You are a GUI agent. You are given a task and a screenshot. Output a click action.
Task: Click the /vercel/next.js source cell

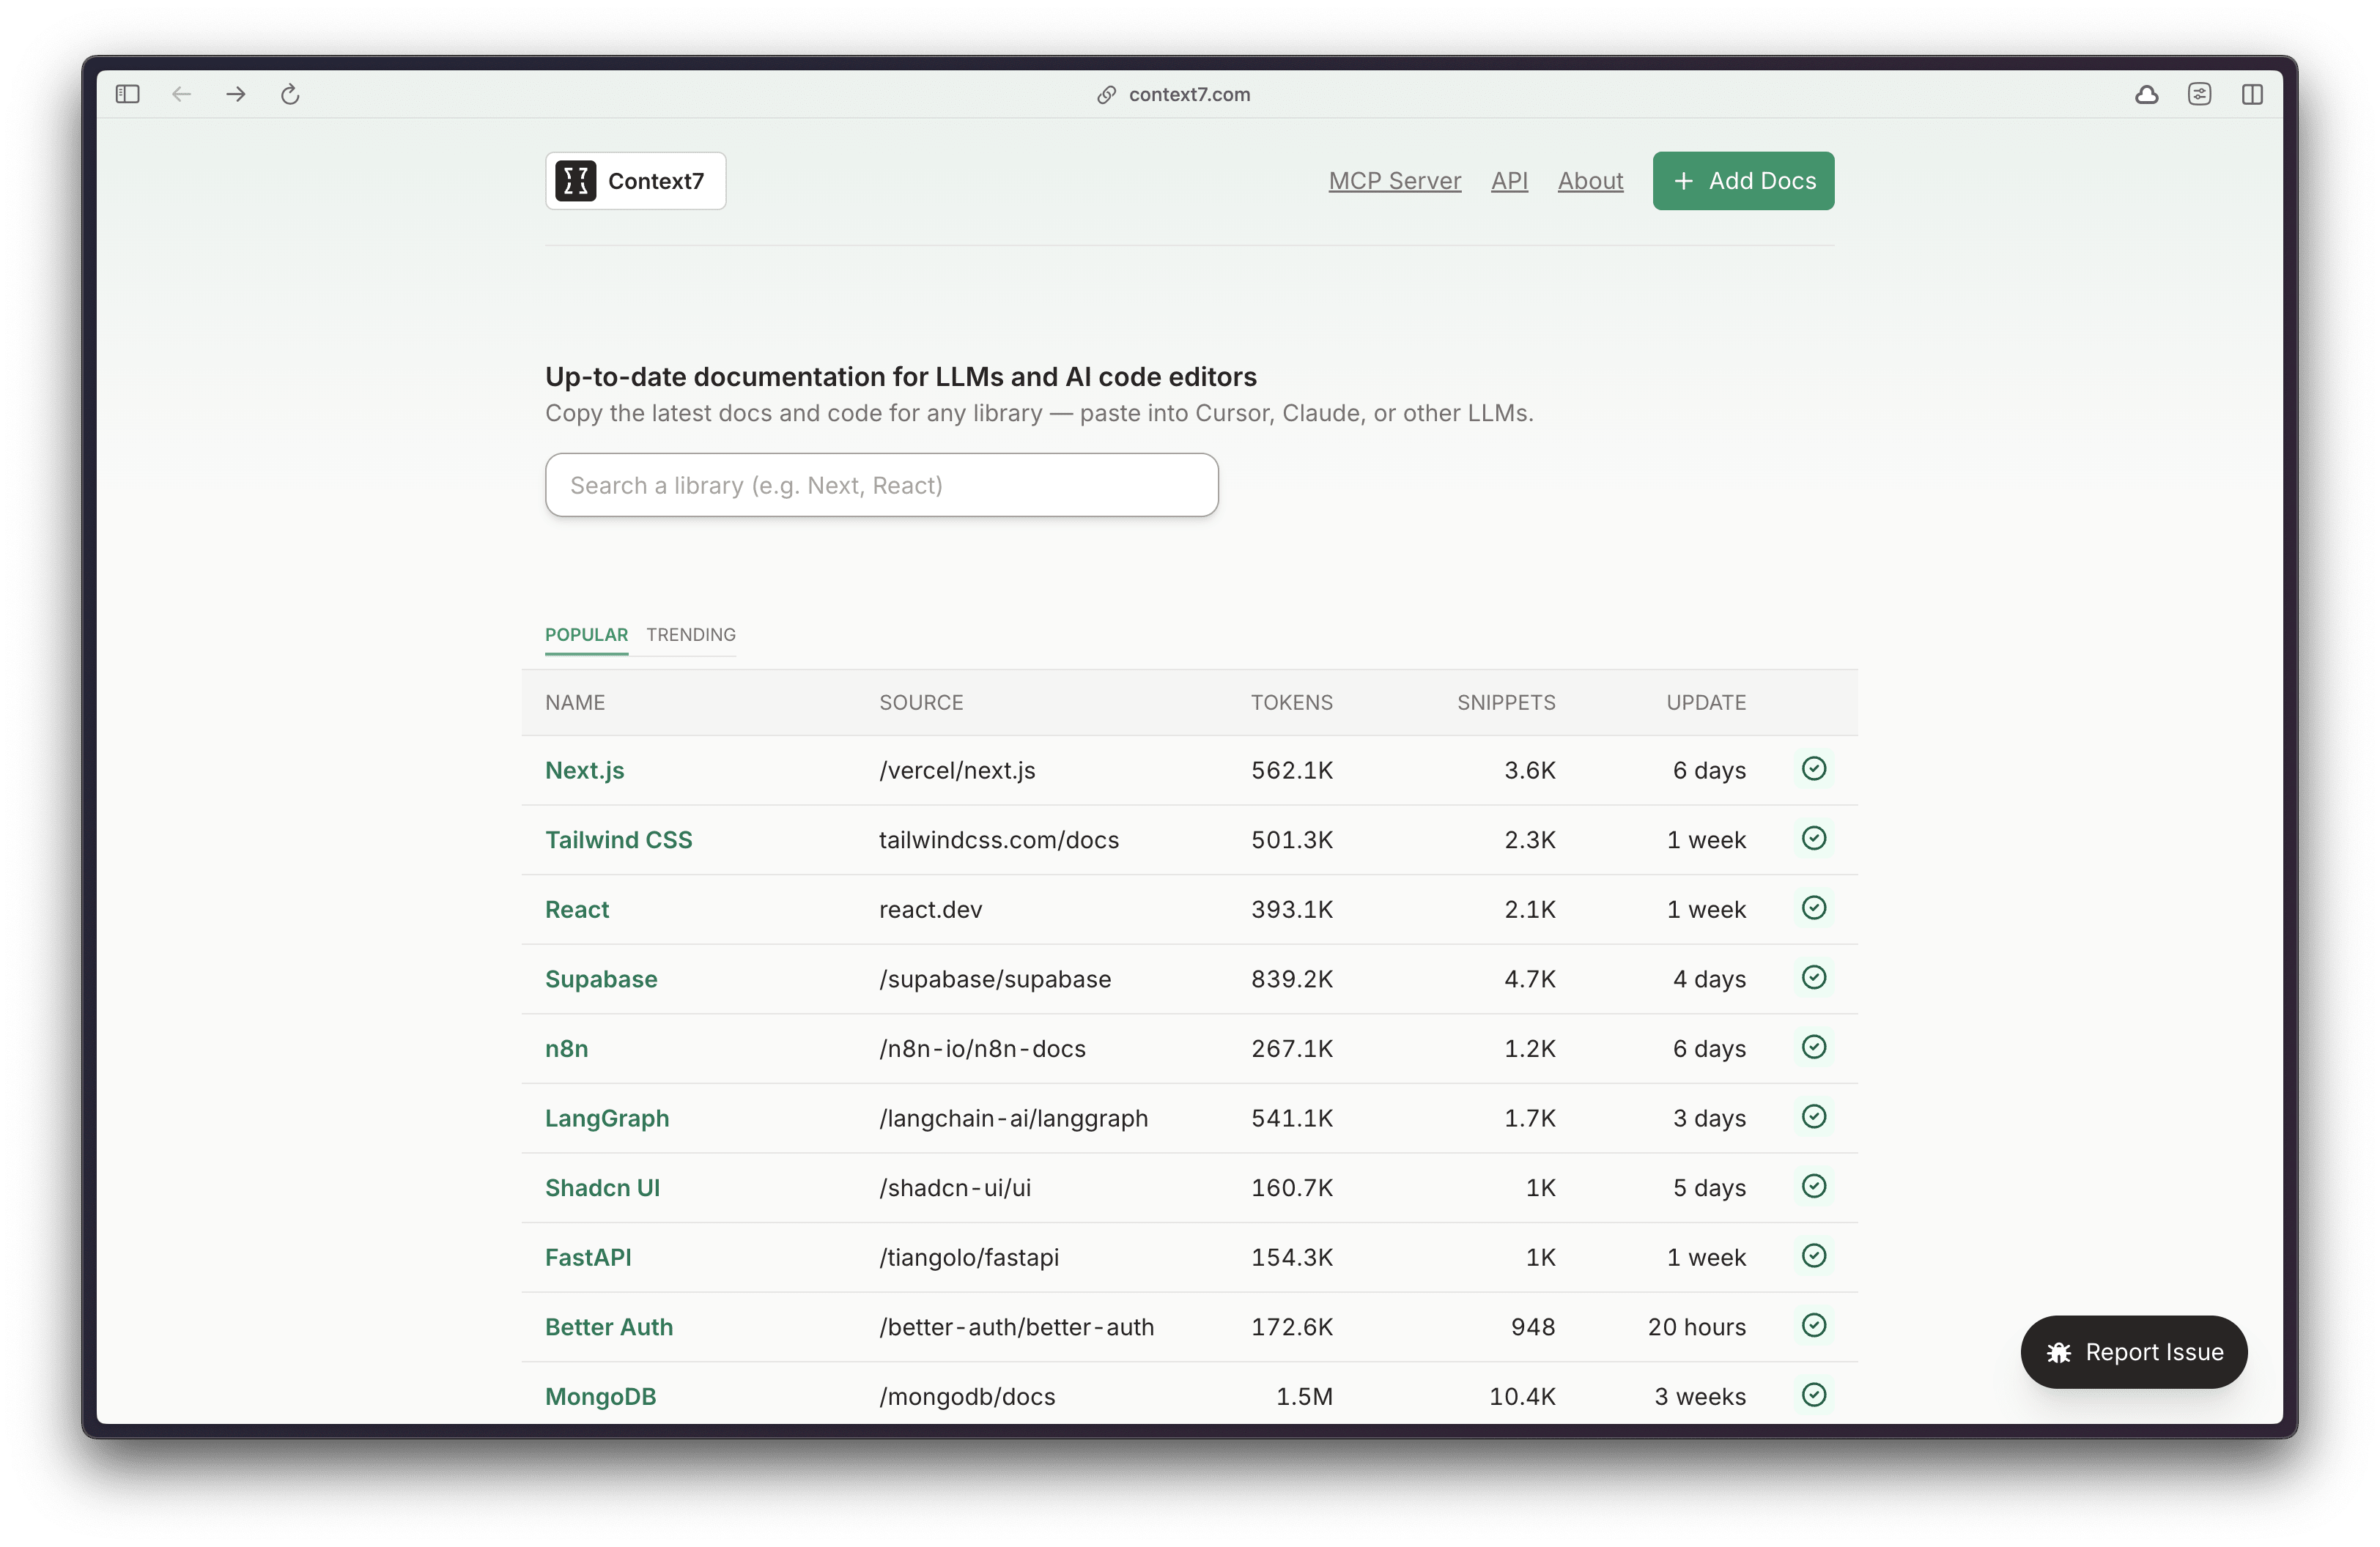click(x=957, y=771)
